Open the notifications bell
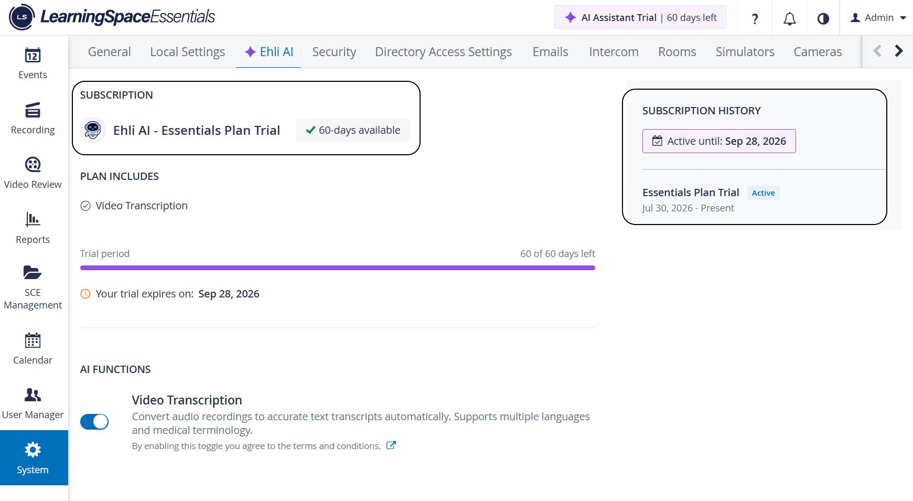 point(789,19)
